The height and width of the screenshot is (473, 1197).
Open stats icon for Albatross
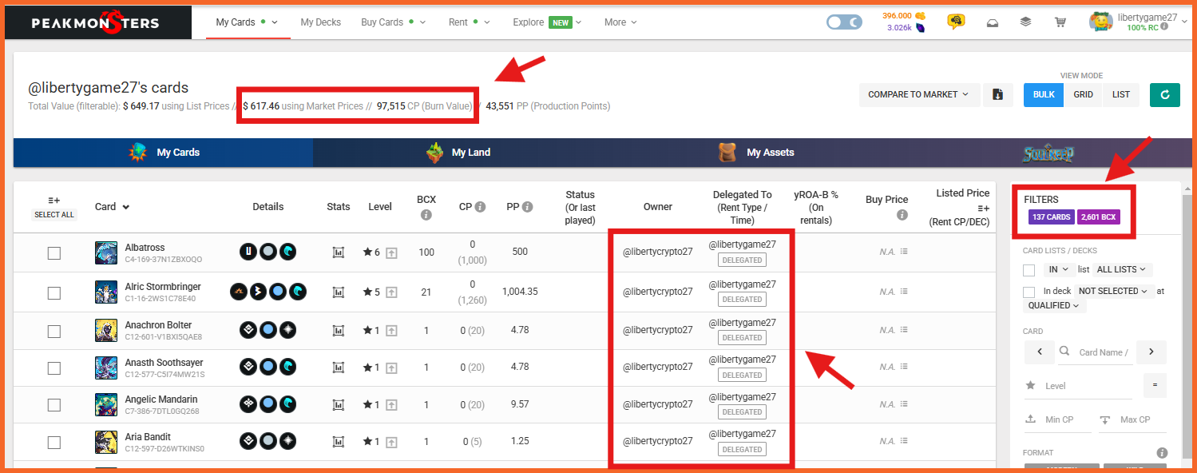click(x=339, y=252)
